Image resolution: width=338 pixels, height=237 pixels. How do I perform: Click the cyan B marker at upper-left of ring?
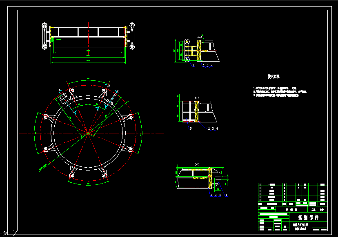pos(60,91)
